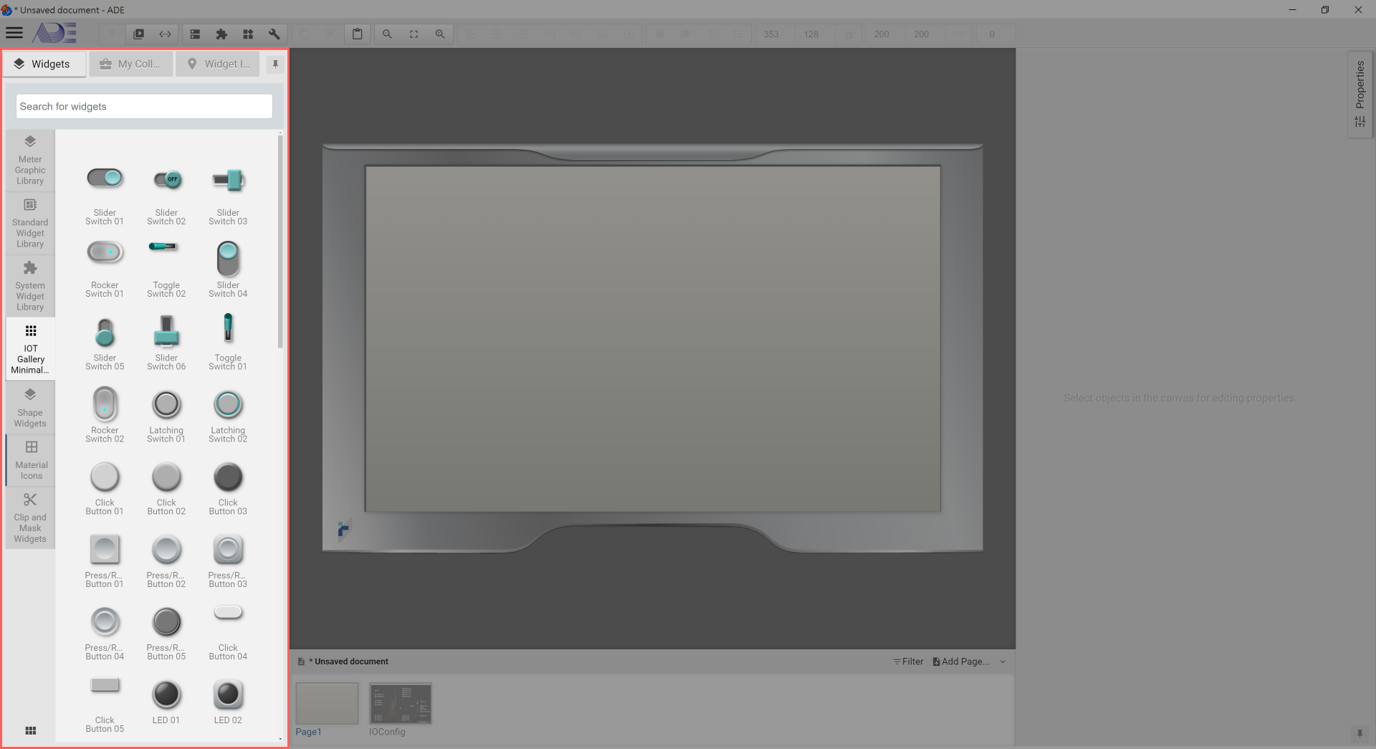The width and height of the screenshot is (1376, 749).
Task: Click the zoom out magnifier icon
Action: (387, 34)
